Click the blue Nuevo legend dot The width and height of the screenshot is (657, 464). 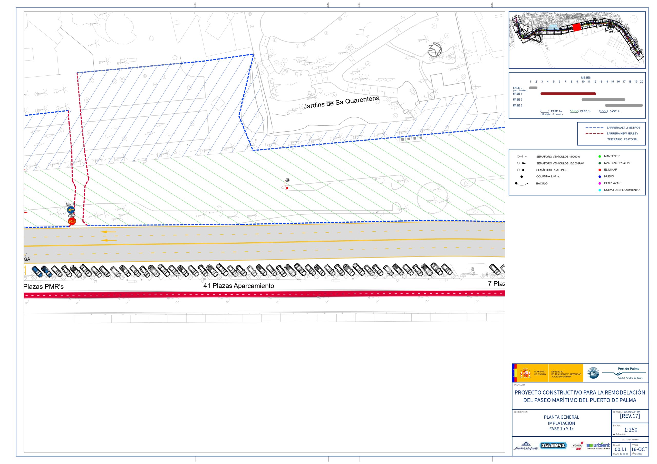(600, 176)
